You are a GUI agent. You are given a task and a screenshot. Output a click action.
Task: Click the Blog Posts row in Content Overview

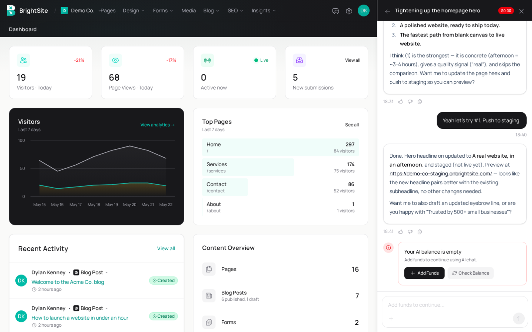point(280,295)
